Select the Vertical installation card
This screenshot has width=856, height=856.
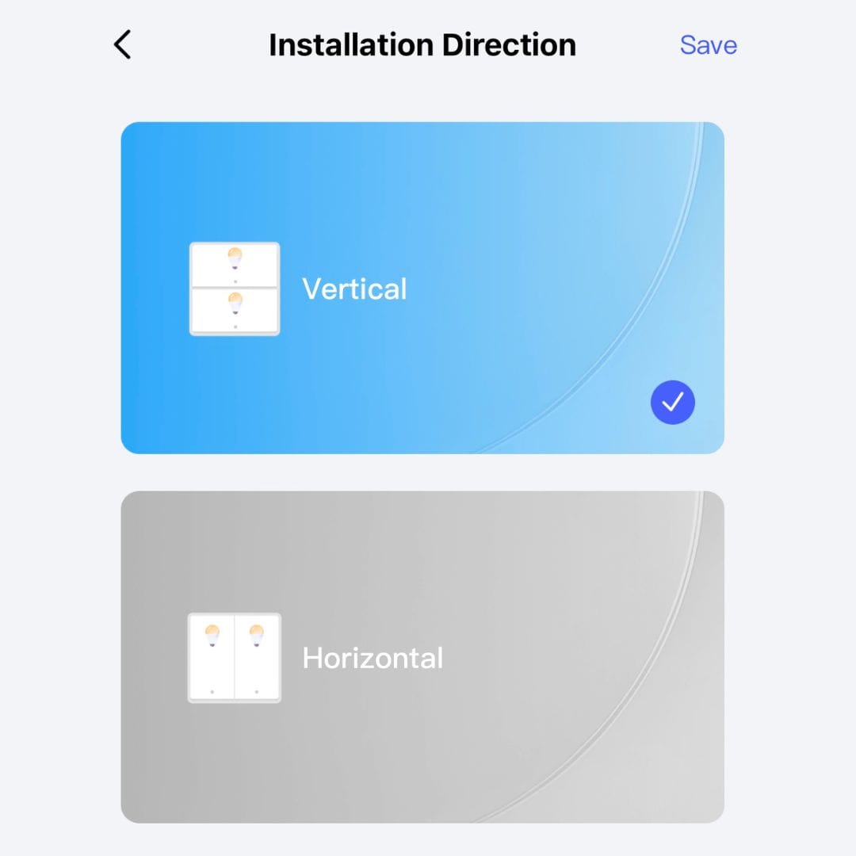tap(422, 288)
